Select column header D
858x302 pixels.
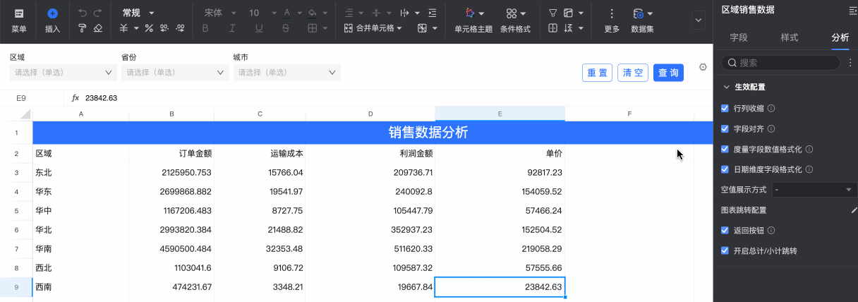[370, 114]
